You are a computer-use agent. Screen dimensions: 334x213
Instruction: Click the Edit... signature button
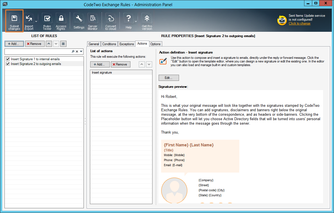[169, 78]
